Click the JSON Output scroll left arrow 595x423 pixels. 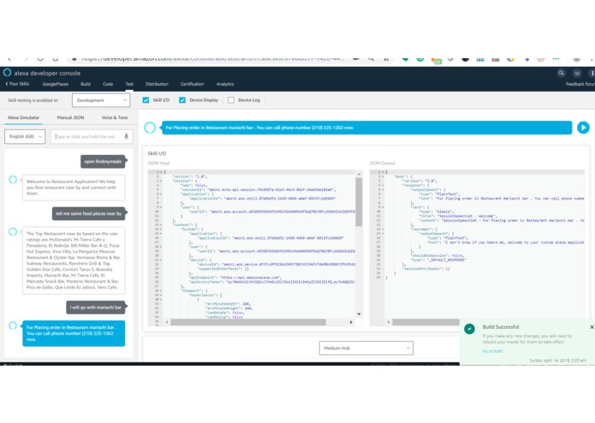point(388,322)
